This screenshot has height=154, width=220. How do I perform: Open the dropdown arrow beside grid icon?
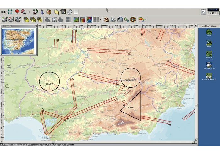101,19
